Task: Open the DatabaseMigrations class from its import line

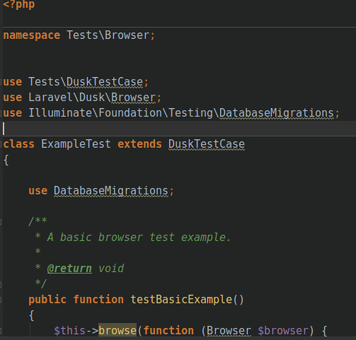Action: [277, 113]
